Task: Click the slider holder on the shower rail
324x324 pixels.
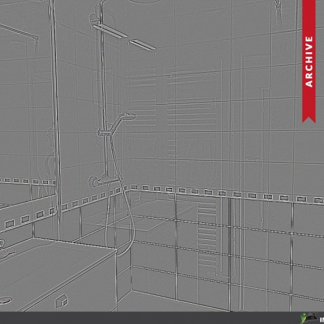Action: tap(105, 132)
